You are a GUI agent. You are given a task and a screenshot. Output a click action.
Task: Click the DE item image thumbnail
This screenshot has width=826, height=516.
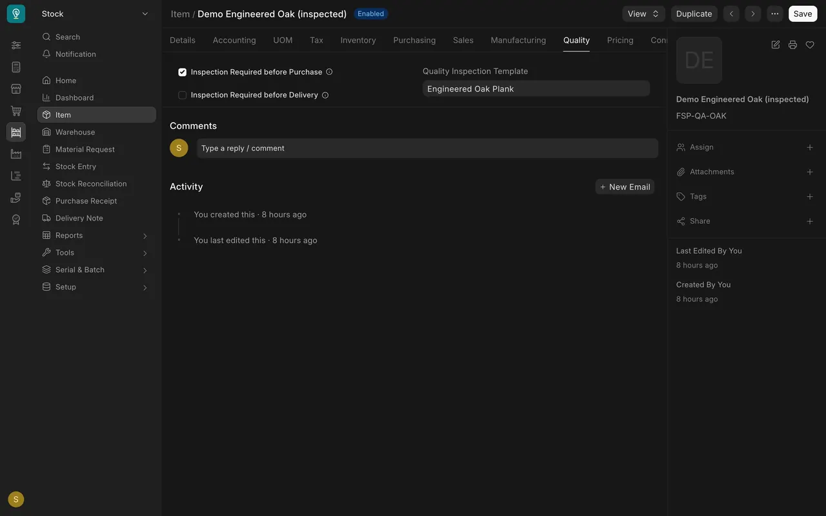click(699, 60)
